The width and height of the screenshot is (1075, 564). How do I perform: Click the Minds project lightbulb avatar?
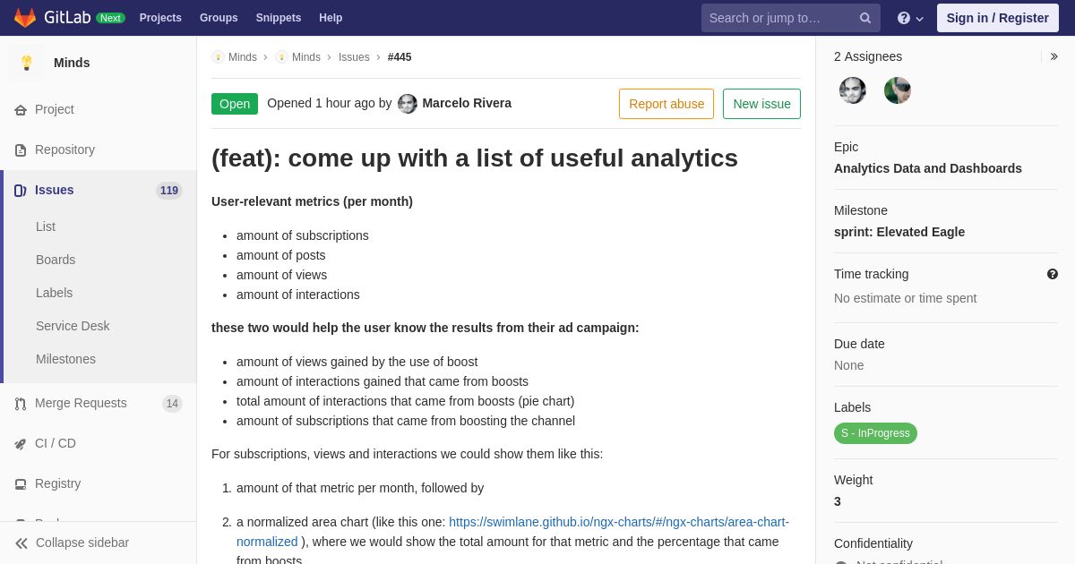(x=27, y=63)
